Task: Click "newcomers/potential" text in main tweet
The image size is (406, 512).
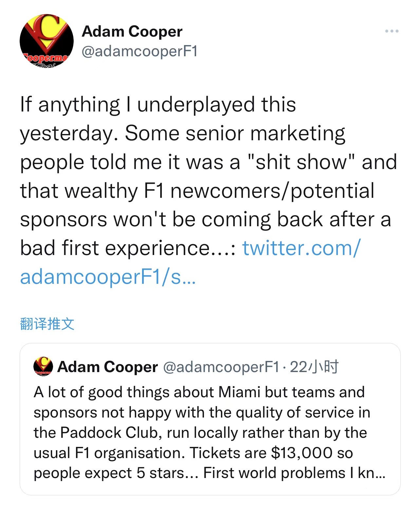Action: [272, 191]
